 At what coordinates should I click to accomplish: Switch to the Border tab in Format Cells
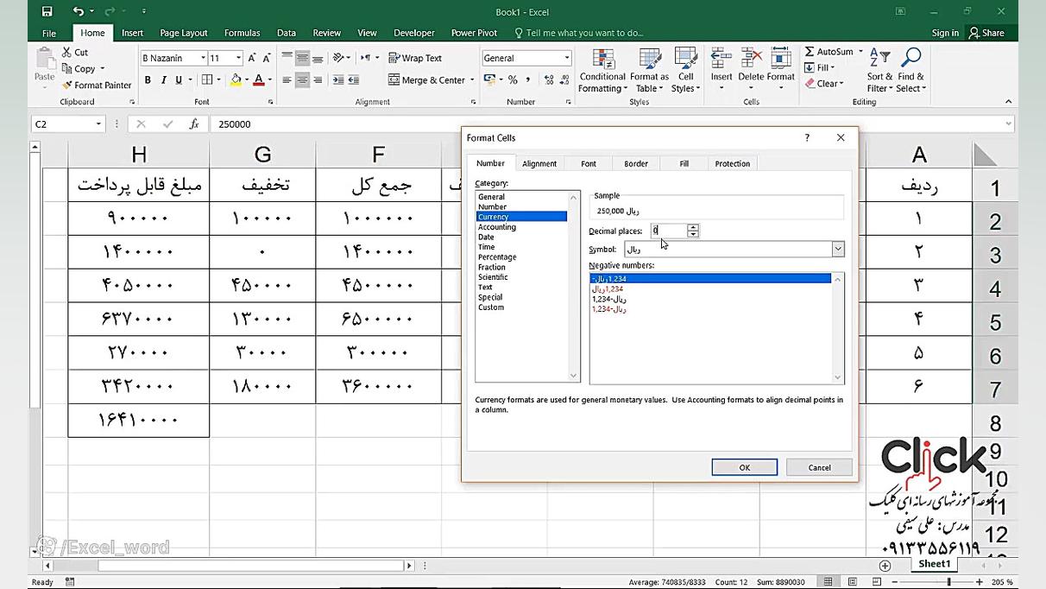click(636, 163)
